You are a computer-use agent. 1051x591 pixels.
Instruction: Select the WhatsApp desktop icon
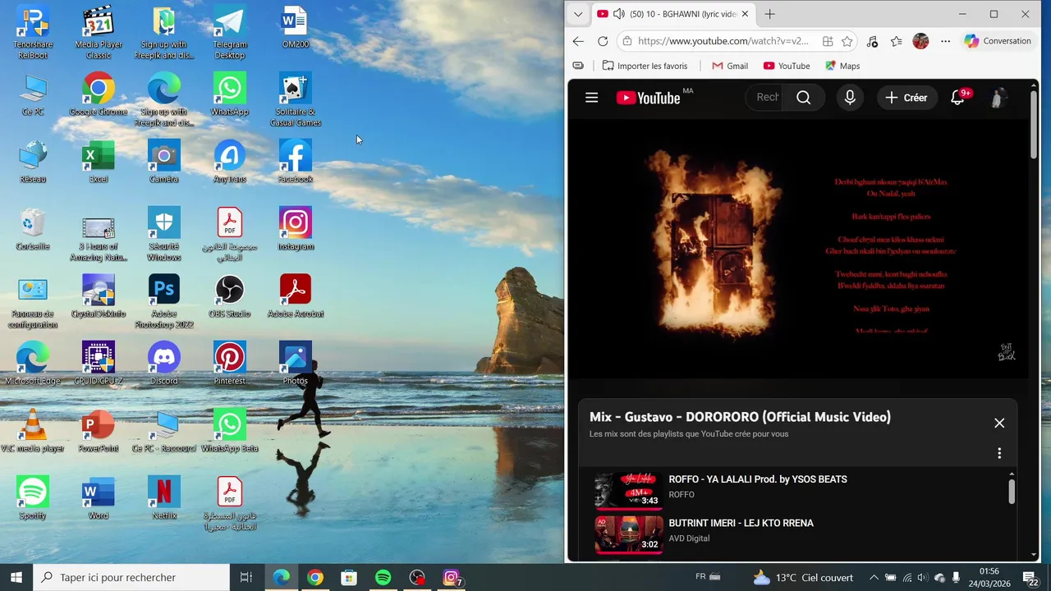pos(230,94)
